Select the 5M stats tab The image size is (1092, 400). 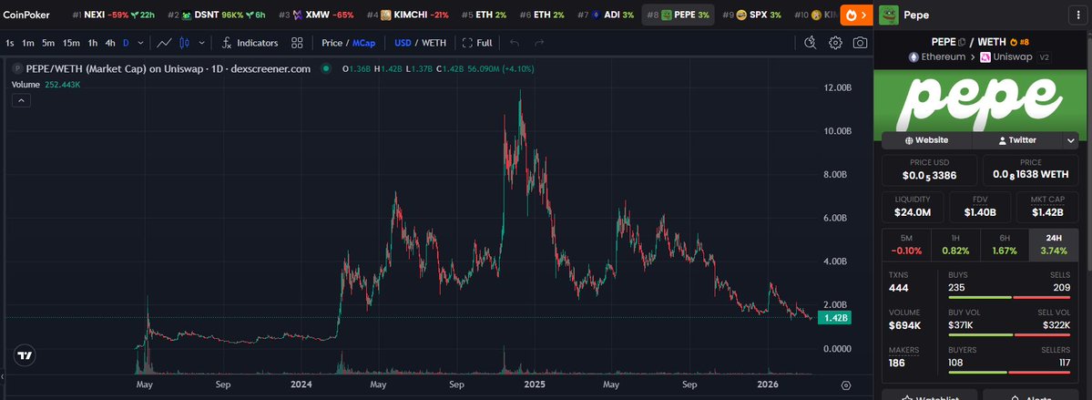[906, 244]
